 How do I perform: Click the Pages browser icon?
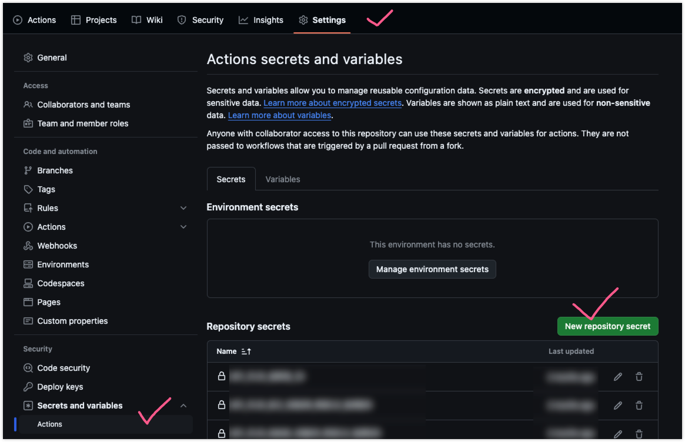point(28,302)
